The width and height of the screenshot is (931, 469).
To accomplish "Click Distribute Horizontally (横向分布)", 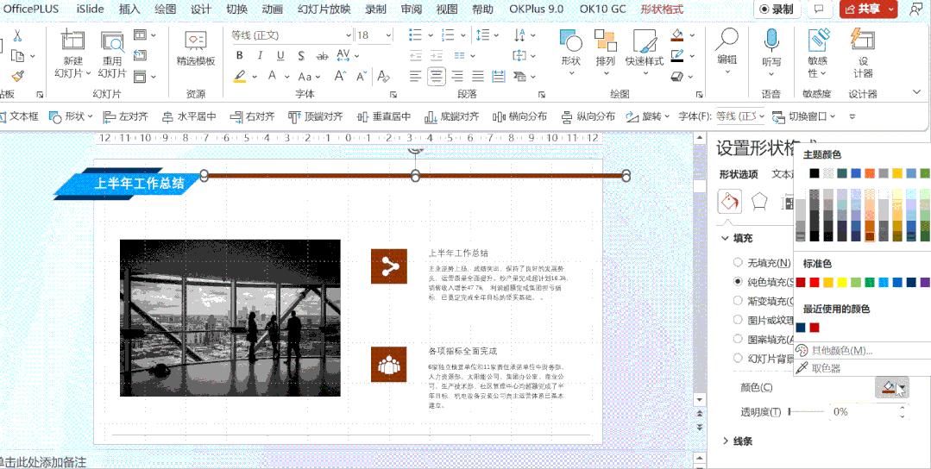I will pyautogui.click(x=519, y=116).
